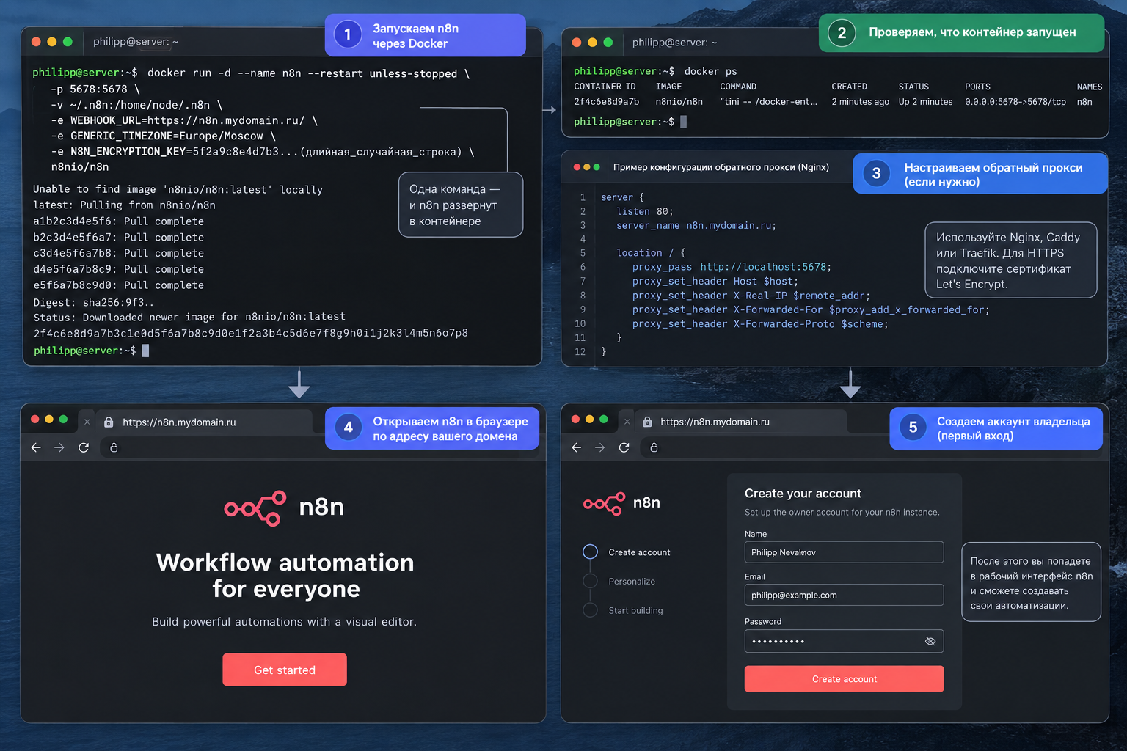Click the padlock icon in landing tab title
This screenshot has width=1127, height=751.
(109, 422)
